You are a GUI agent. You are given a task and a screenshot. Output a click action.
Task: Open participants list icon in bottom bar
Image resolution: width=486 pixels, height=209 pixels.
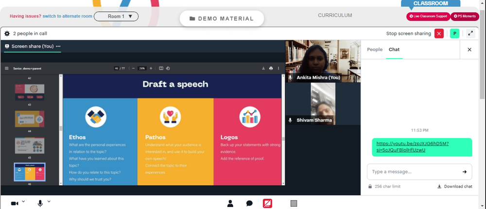(x=230, y=203)
